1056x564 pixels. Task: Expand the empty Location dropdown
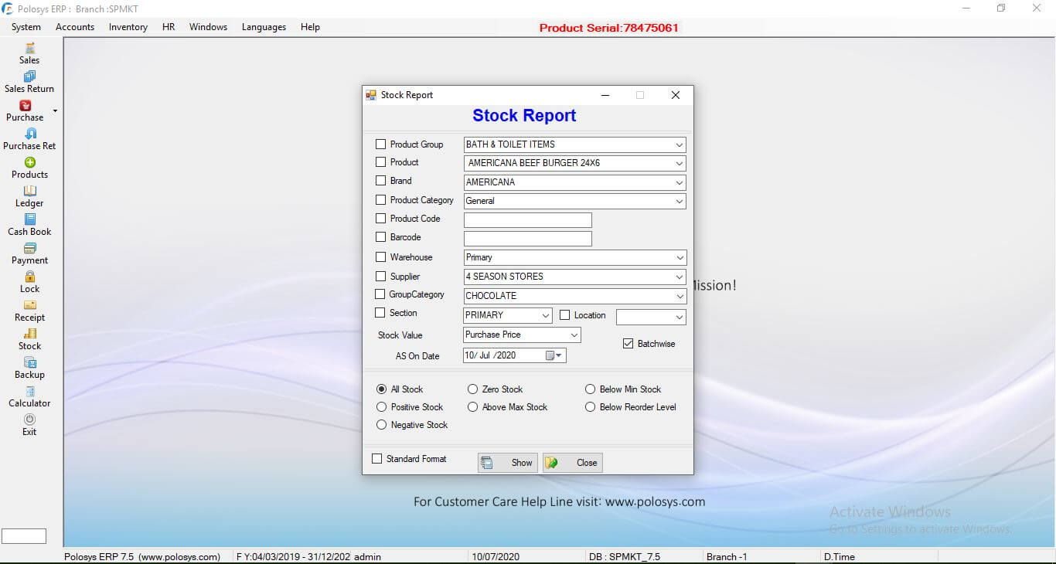tap(651, 317)
